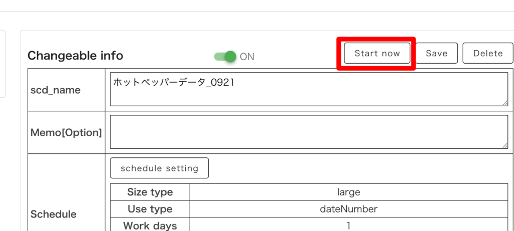The width and height of the screenshot is (514, 231).
Task: Click the Size type header cell
Action: click(150, 192)
